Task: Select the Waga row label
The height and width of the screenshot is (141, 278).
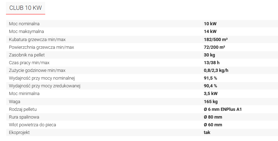Action: [x=14, y=102]
